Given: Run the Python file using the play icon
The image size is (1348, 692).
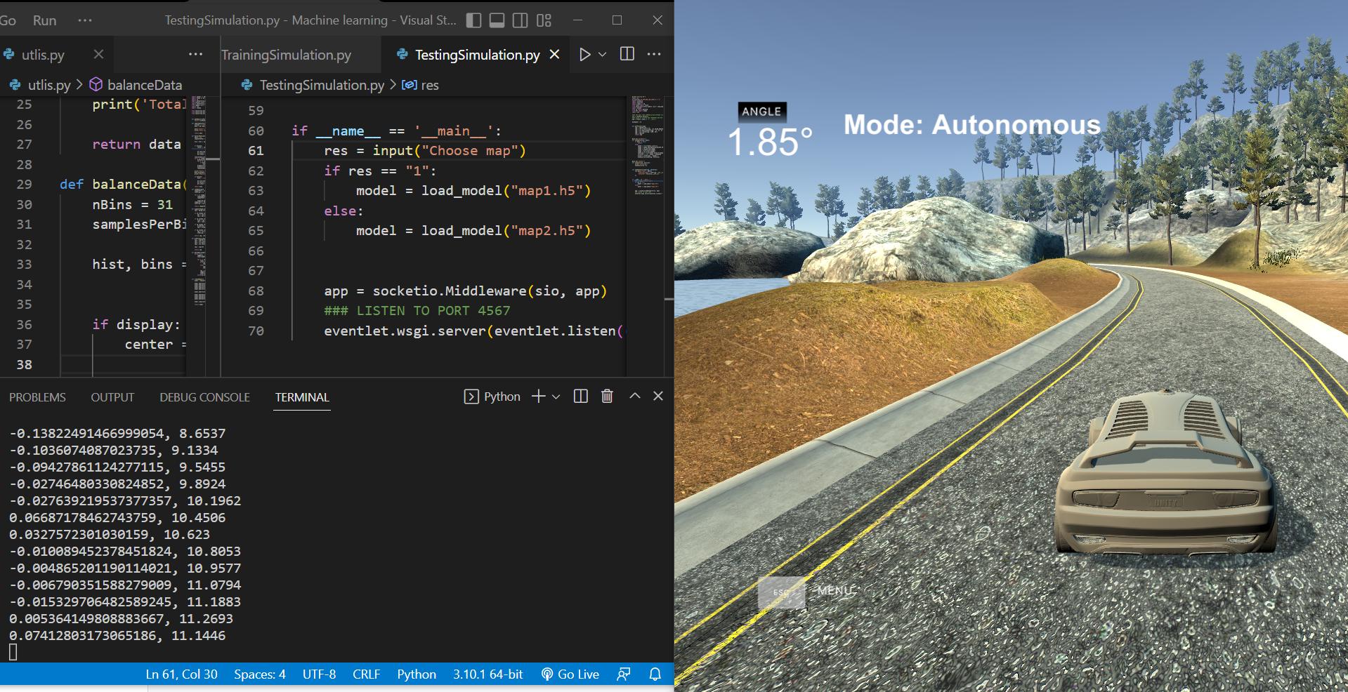Looking at the screenshot, I should point(585,54).
